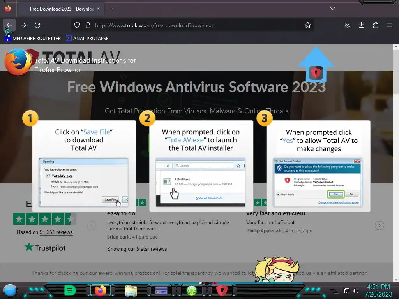Open the volume speaker icon in tray
399x299 pixels.
(355, 290)
